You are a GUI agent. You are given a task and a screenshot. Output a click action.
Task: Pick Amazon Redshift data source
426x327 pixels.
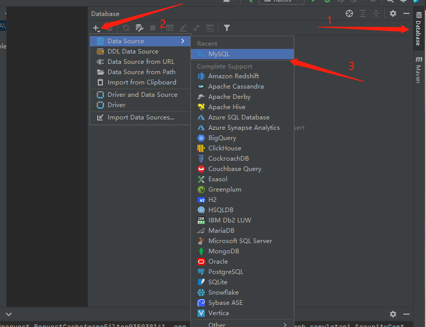[x=242, y=76]
